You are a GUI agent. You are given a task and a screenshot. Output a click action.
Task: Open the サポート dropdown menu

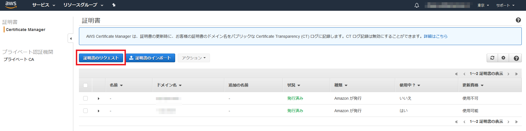[x=505, y=5]
